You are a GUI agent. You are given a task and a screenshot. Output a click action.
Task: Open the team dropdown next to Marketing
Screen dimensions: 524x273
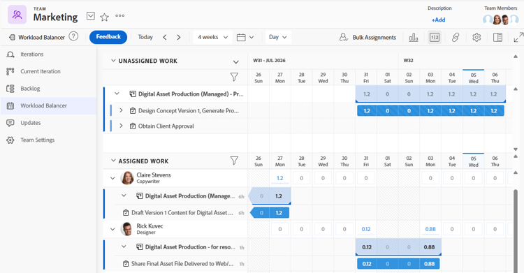[x=91, y=16]
